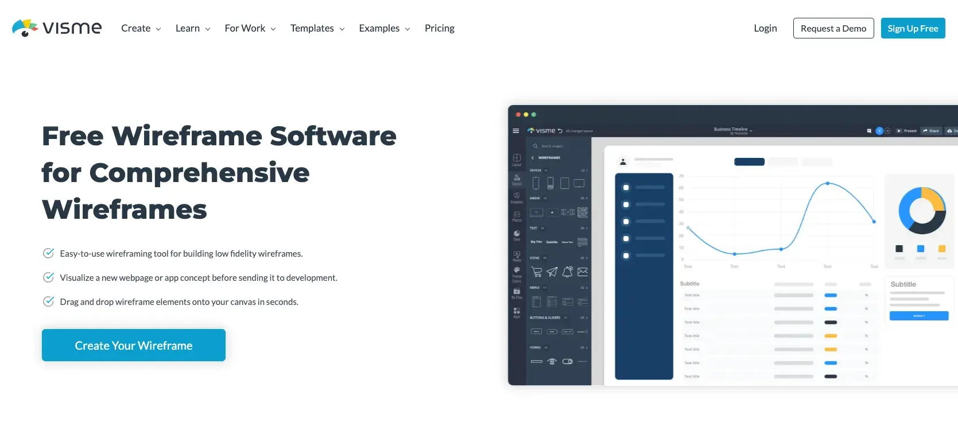Click the blue Y user avatar
Screen dimensions: 958x437
(x=879, y=131)
